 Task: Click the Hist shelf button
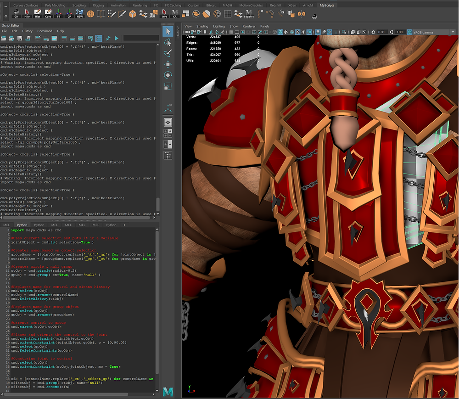[38, 13]
